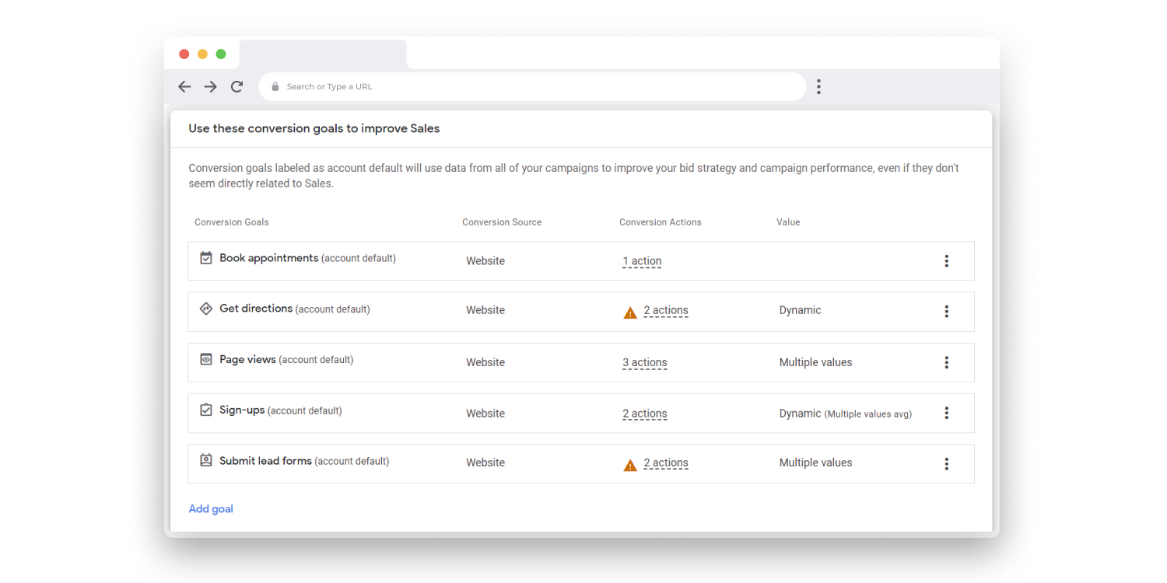
Task: Click the Conversion Goals column header
Action: 232,222
